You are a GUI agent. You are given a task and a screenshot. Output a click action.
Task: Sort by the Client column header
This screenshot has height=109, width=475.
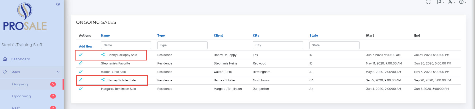[x=218, y=36]
